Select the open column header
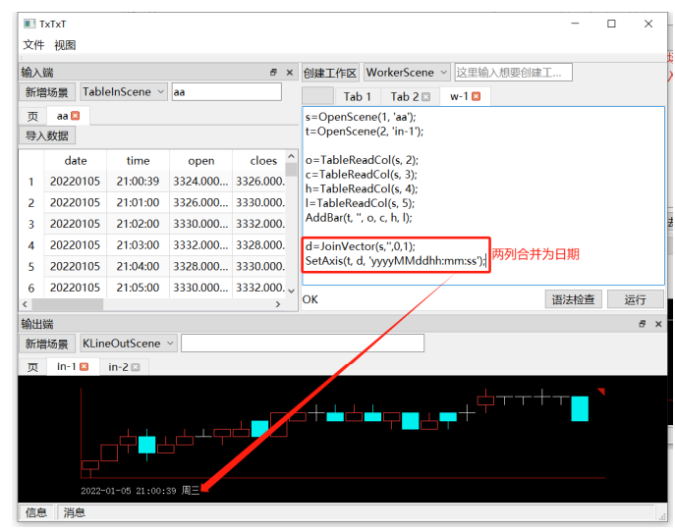The height and width of the screenshot is (531, 675). pyautogui.click(x=200, y=160)
